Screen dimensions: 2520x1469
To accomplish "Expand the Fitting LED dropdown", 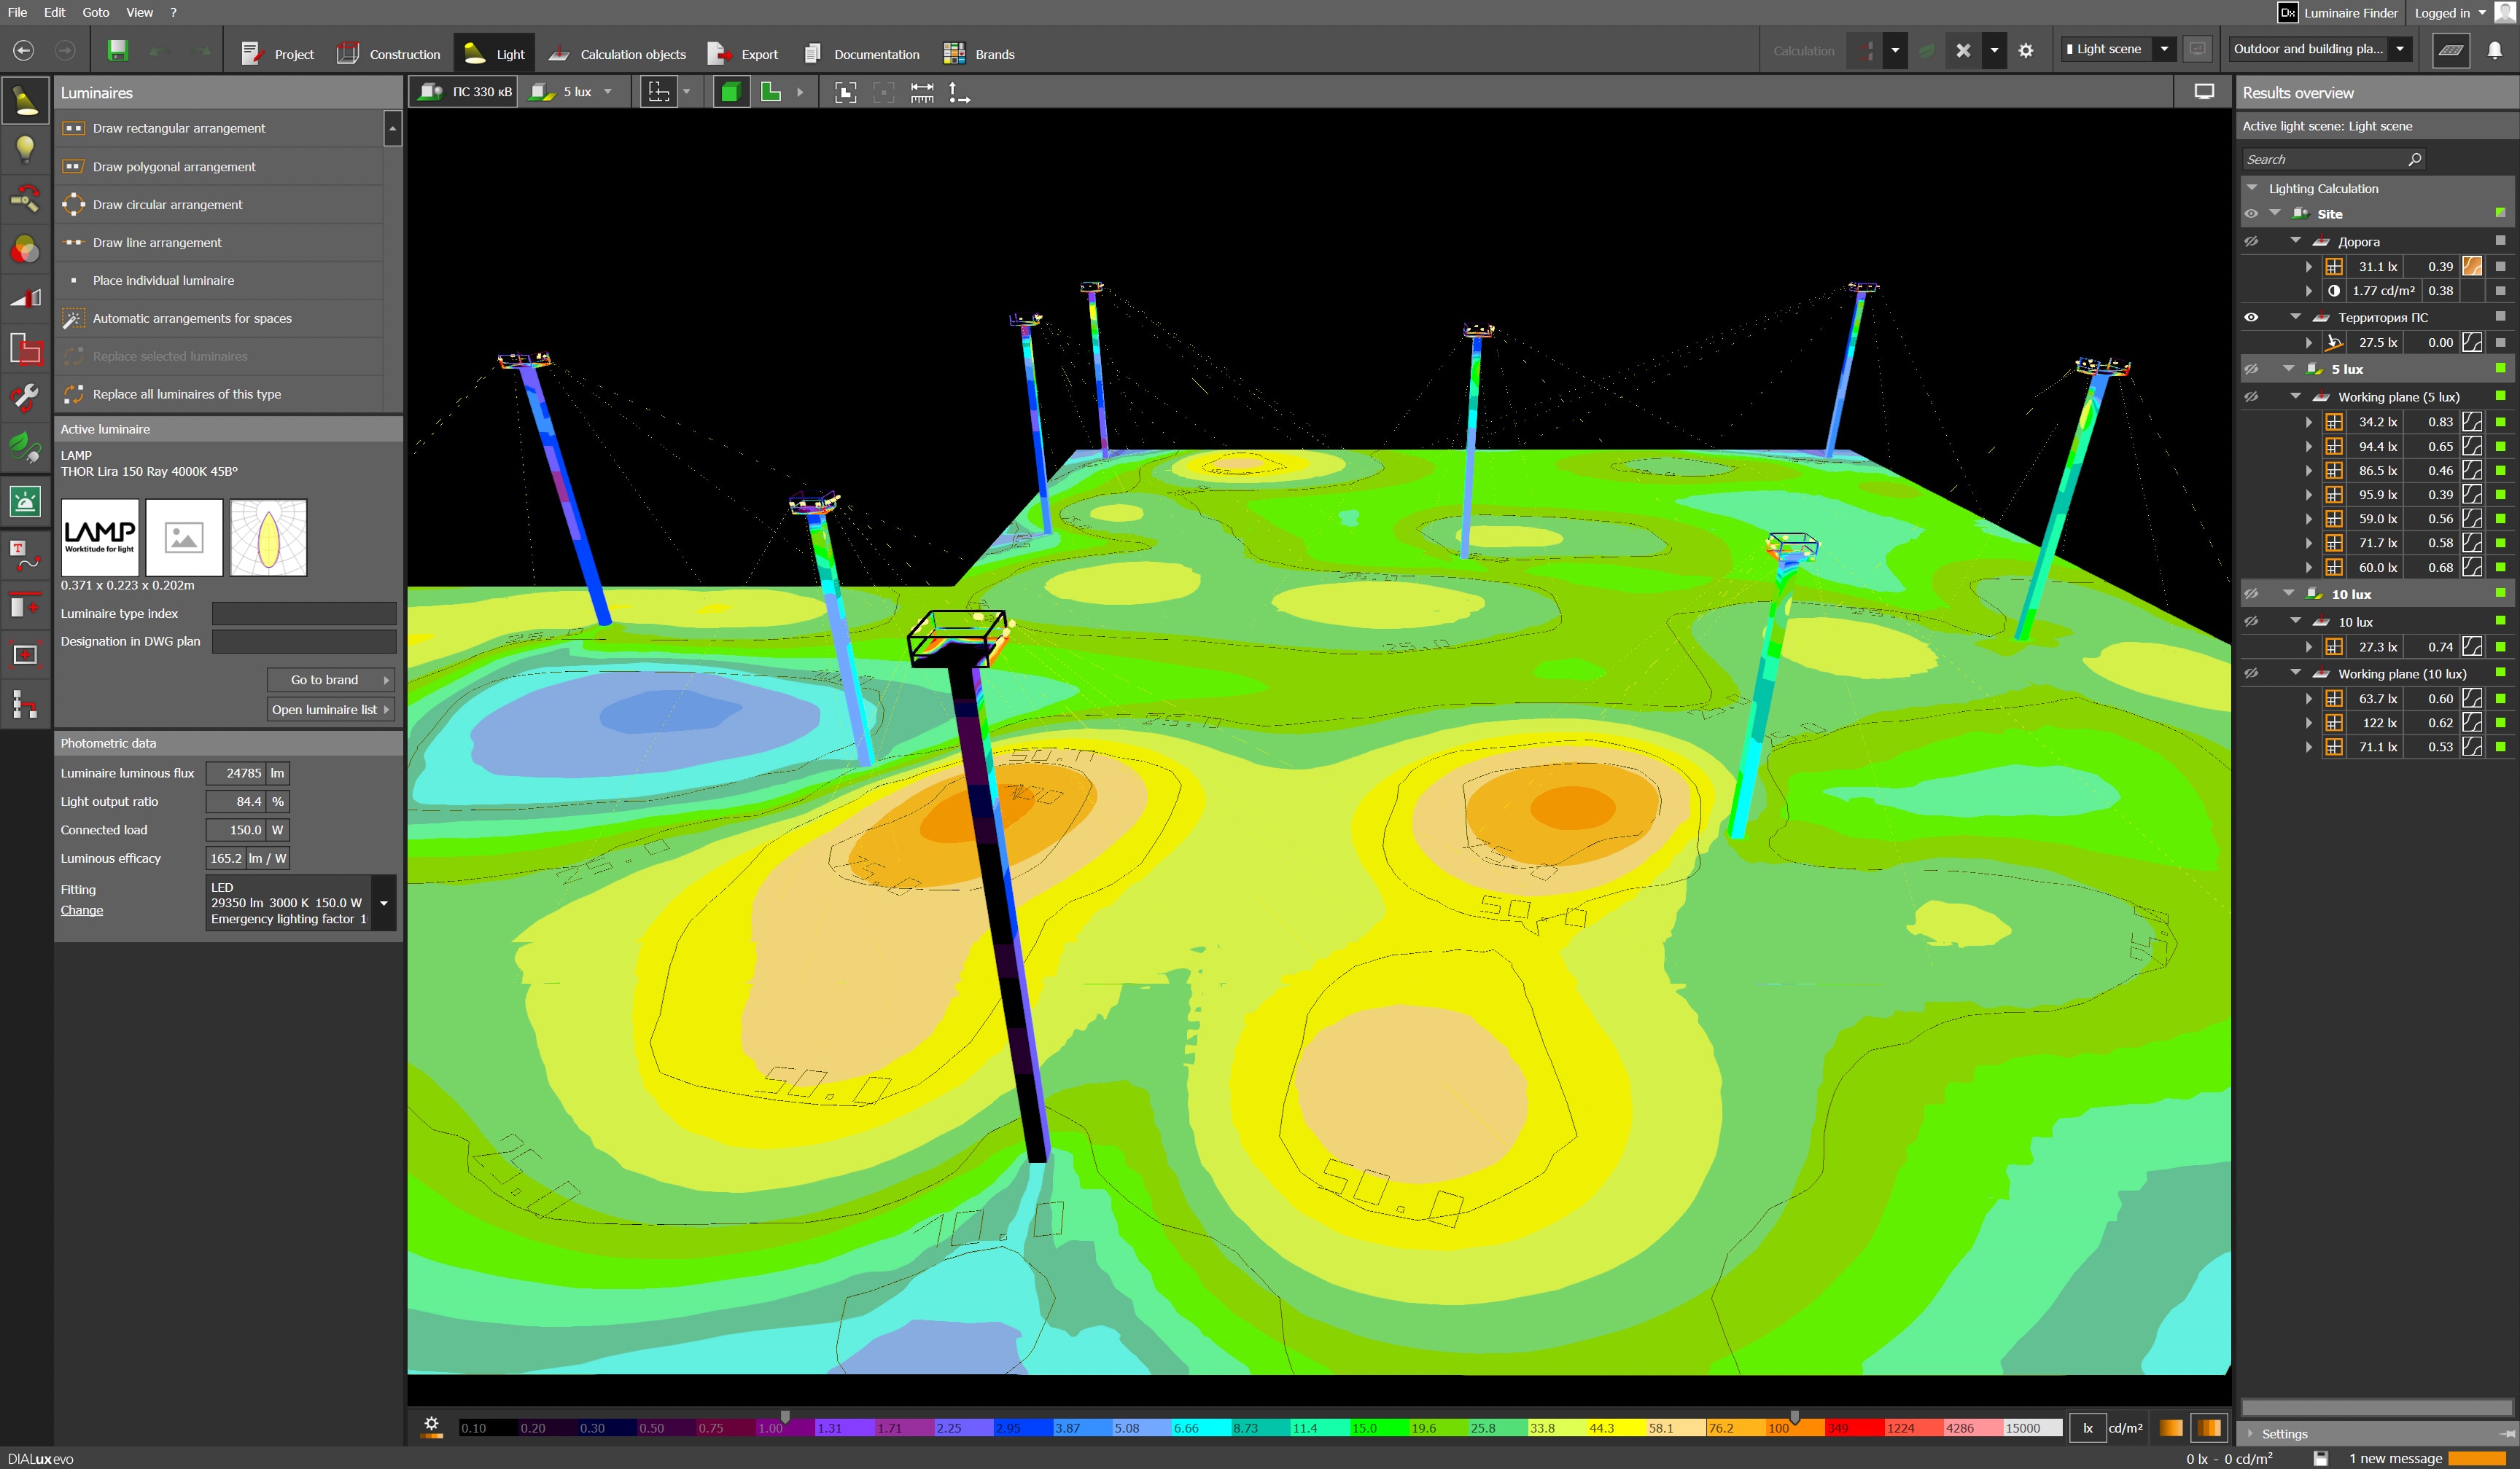I will 383,904.
